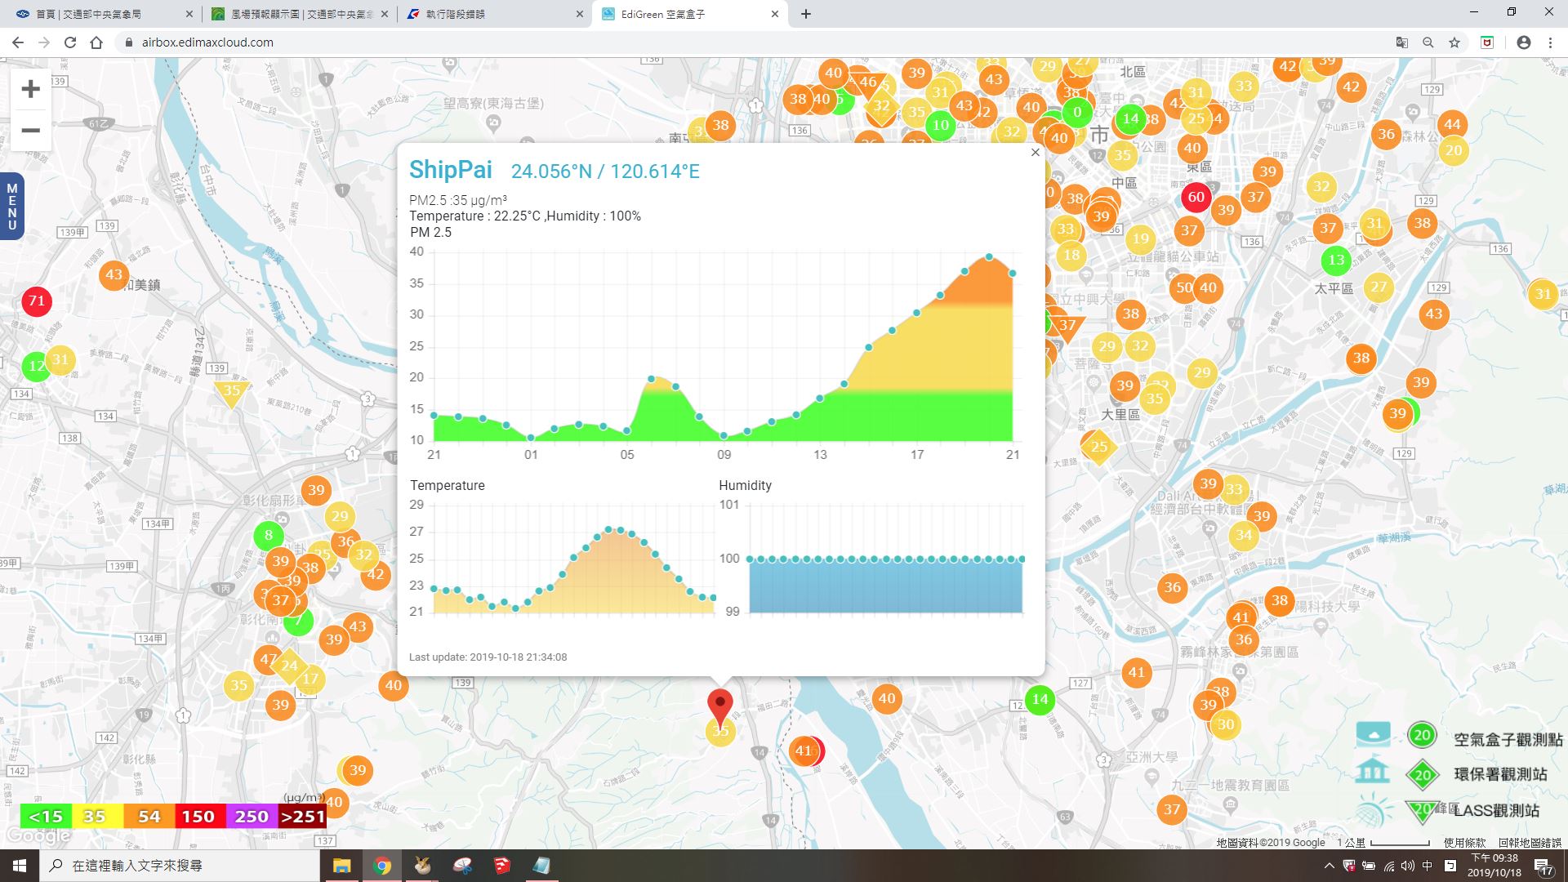The height and width of the screenshot is (882, 1568).
Task: Pick the green 13 marker near 太平區
Action: [x=1336, y=261]
